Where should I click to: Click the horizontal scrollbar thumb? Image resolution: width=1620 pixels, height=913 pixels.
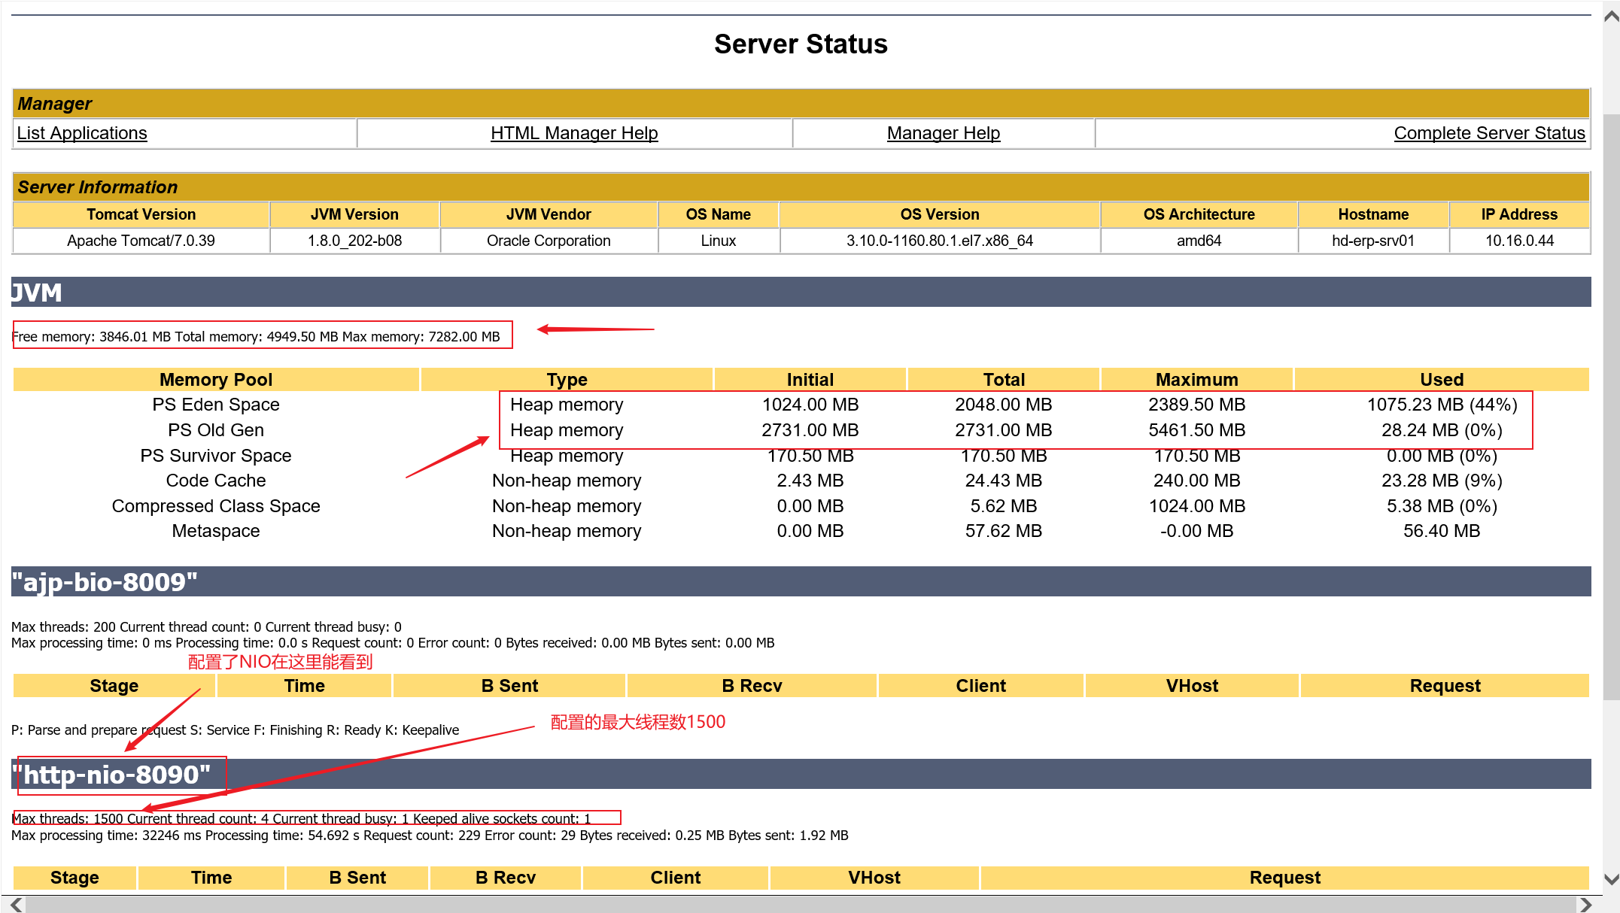point(801,905)
